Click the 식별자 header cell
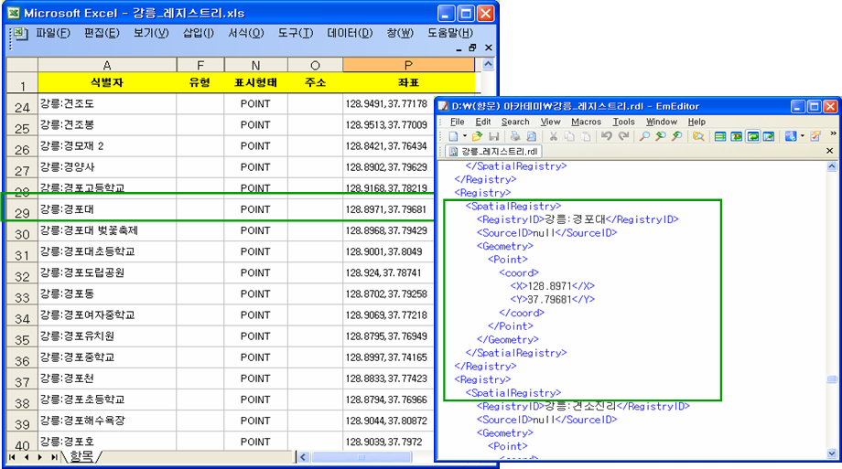Image resolution: width=842 pixels, height=469 pixels. (x=107, y=82)
